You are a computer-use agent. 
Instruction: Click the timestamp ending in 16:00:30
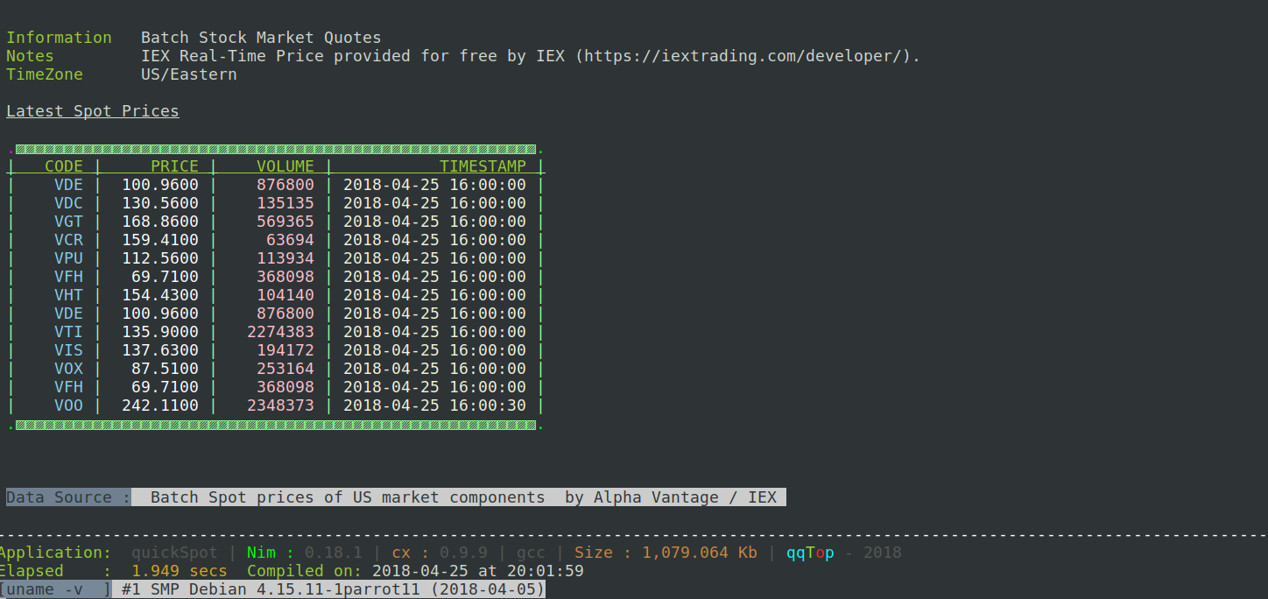tap(434, 405)
